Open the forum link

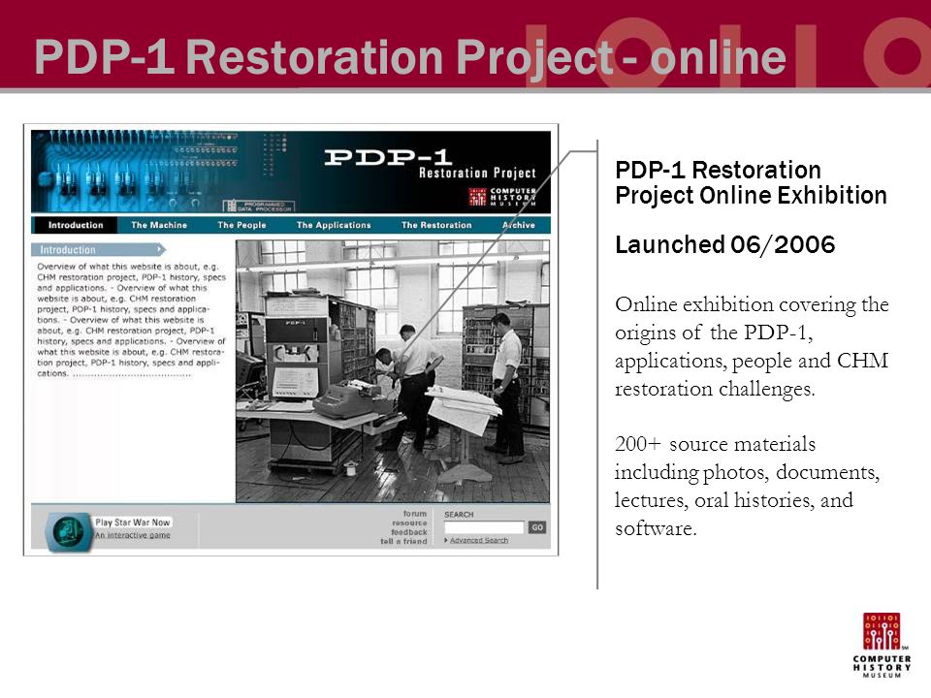point(415,514)
